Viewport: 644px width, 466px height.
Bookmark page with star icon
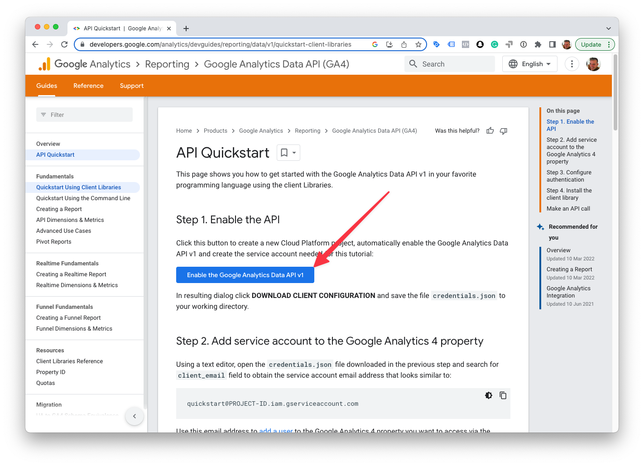click(x=418, y=44)
